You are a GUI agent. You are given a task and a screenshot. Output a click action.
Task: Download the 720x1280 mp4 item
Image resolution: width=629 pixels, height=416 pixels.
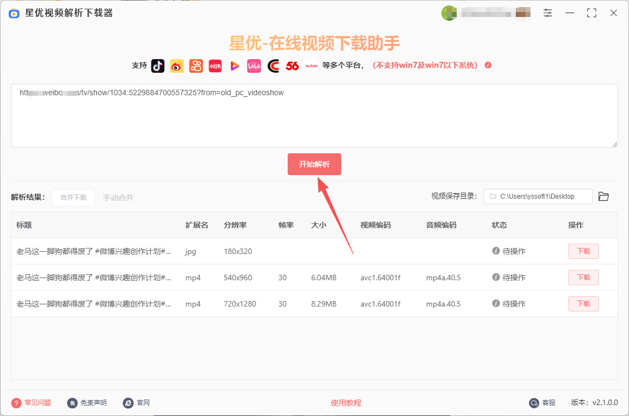click(x=583, y=304)
